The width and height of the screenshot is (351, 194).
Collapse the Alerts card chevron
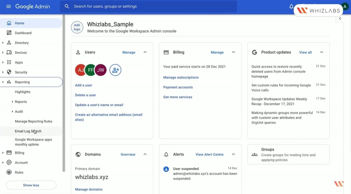(234, 154)
